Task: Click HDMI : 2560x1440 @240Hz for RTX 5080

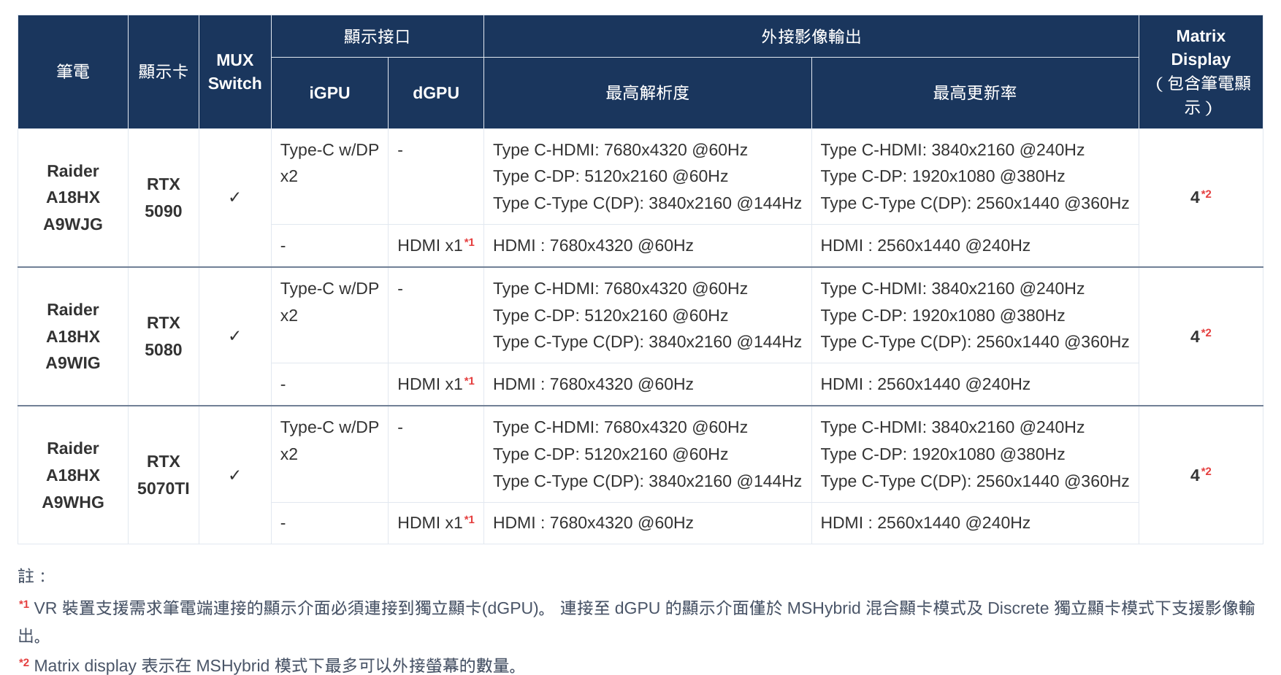Action: click(925, 384)
